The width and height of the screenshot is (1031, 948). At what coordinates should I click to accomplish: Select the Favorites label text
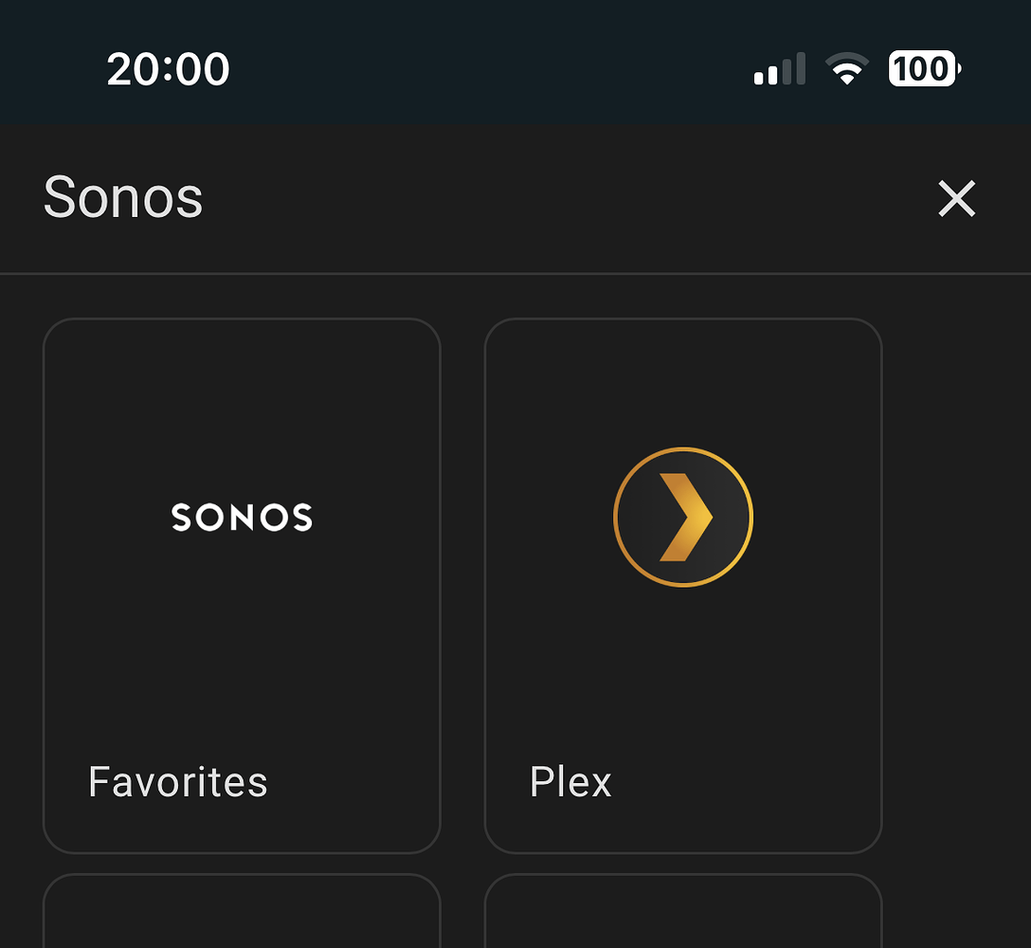pos(178,781)
